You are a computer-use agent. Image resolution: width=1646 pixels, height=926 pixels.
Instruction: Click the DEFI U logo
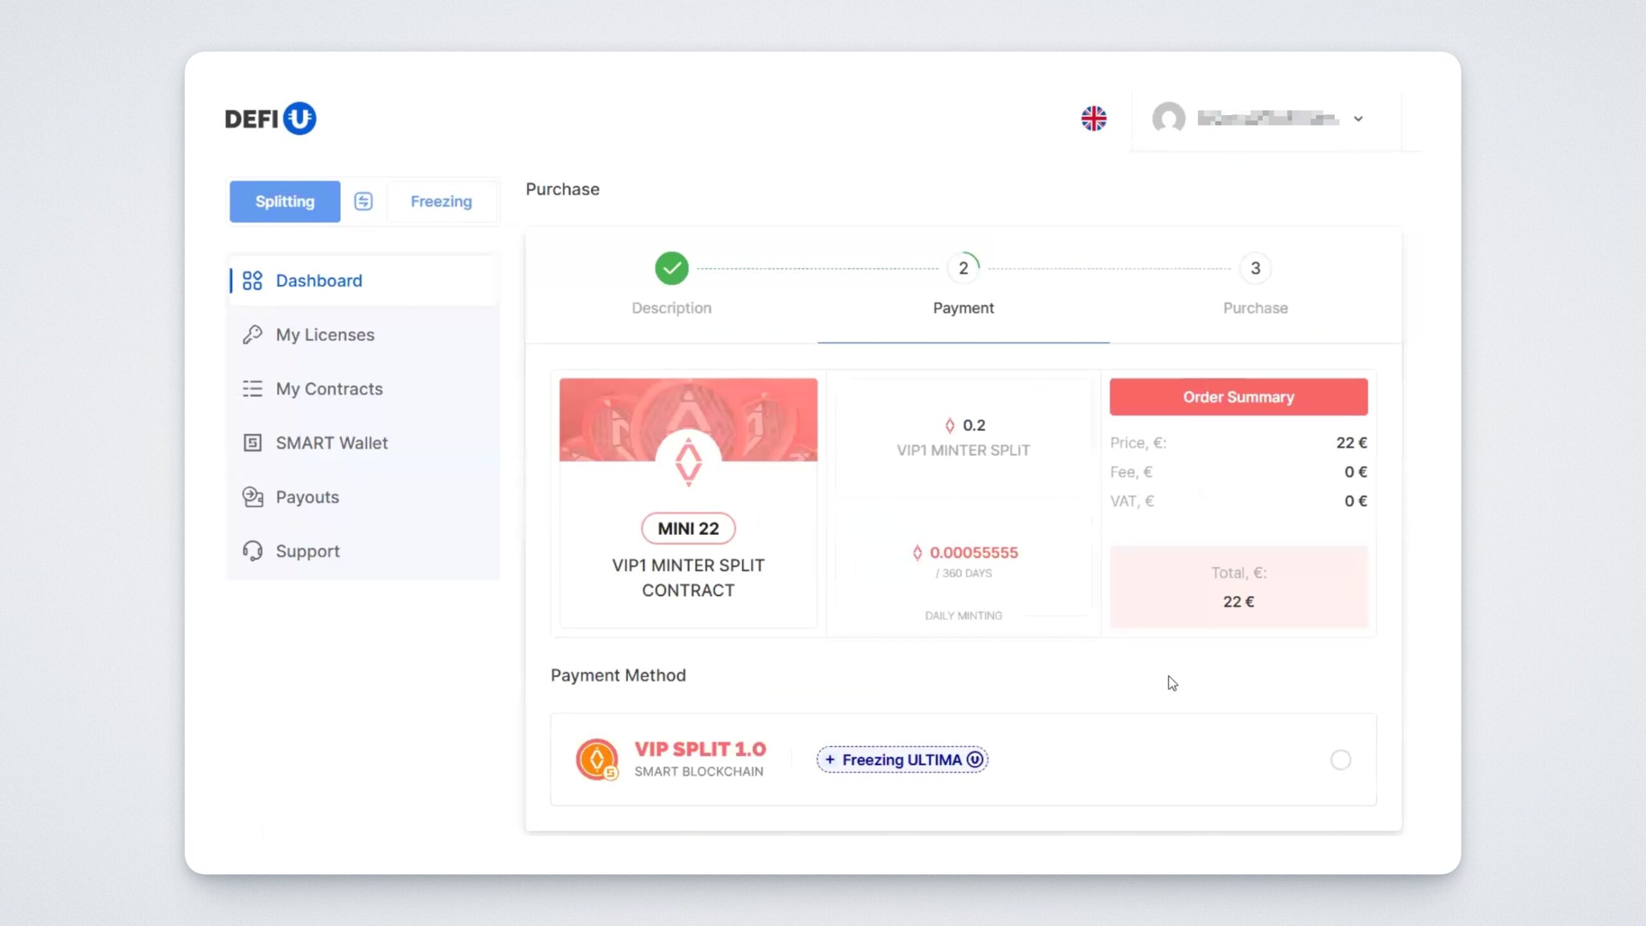(x=270, y=118)
